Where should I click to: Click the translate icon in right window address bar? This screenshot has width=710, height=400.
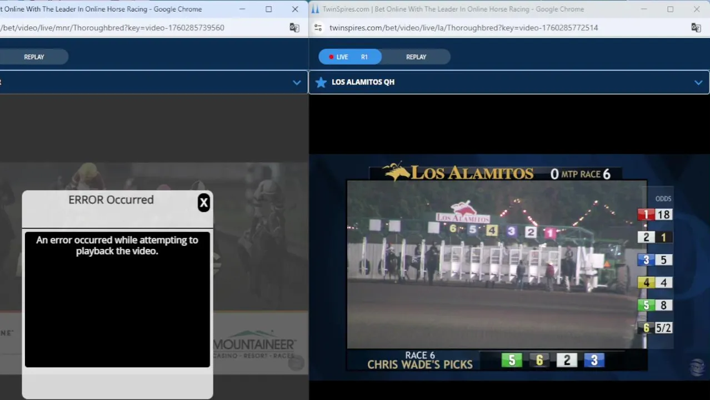[696, 28]
